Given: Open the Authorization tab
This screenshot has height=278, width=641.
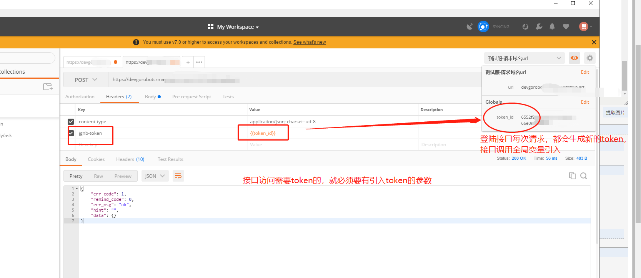Looking at the screenshot, I should pos(80,97).
